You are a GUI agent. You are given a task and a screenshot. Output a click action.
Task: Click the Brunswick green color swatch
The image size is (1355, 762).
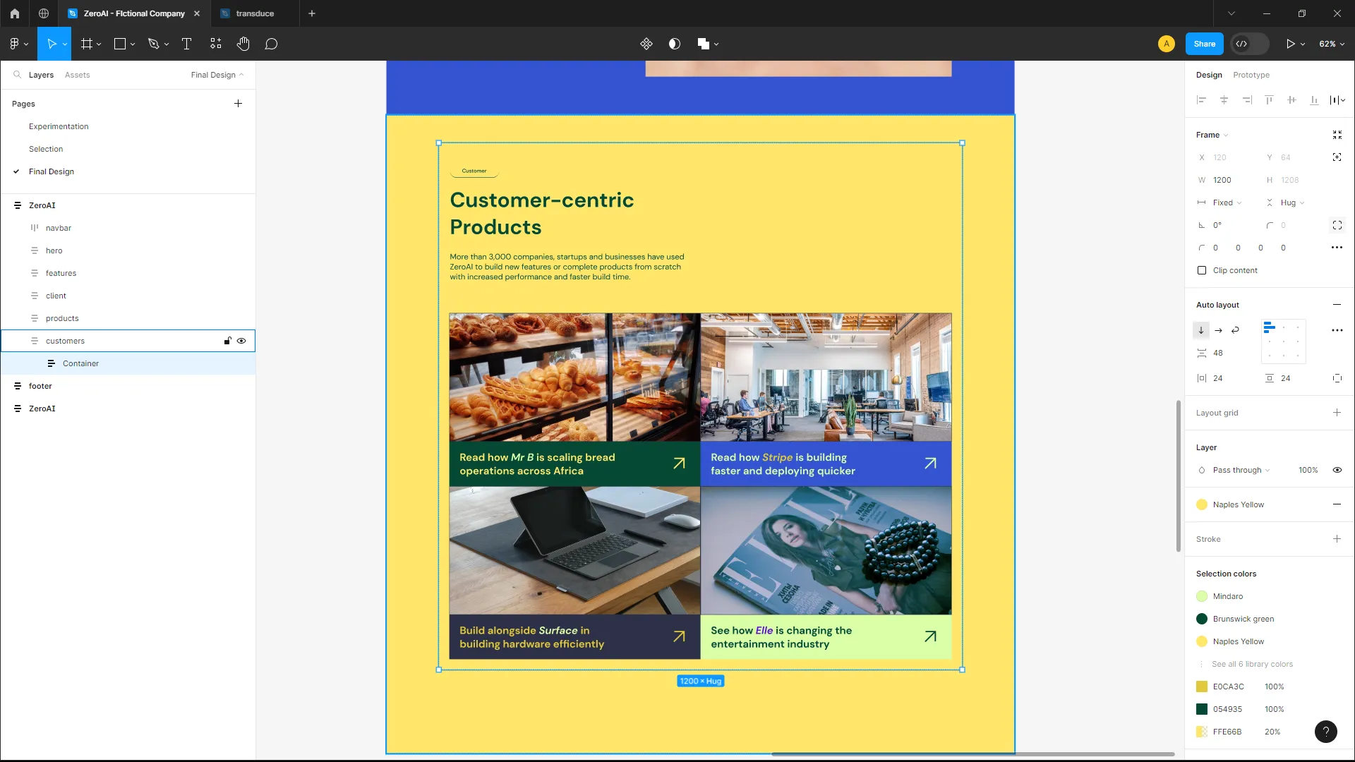pos(1202,619)
